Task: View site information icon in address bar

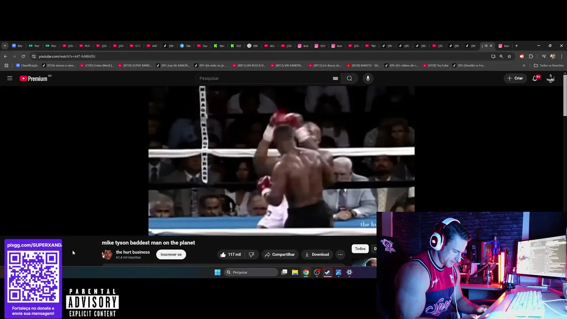Action: click(x=34, y=56)
